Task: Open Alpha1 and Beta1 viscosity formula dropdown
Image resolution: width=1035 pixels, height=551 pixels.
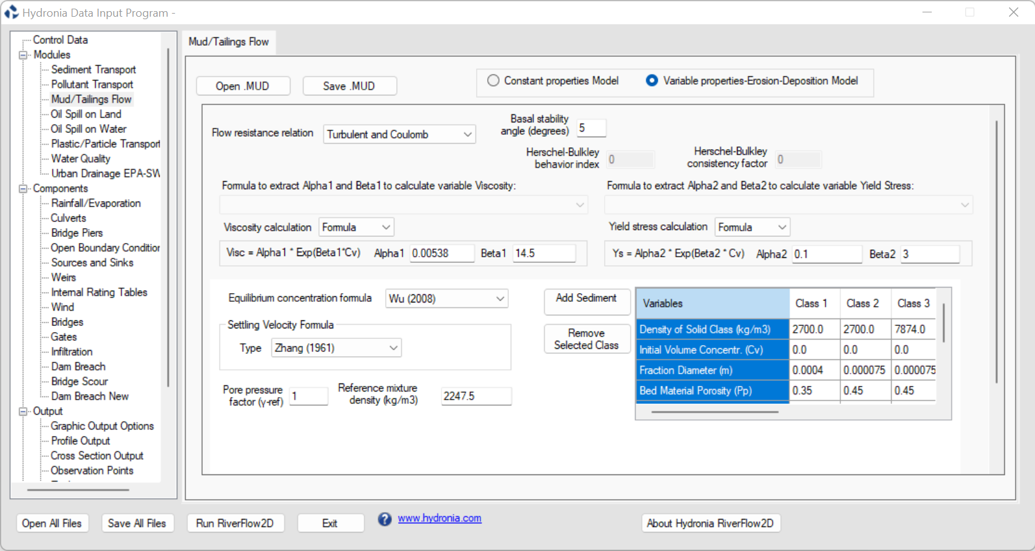Action: pyautogui.click(x=403, y=205)
